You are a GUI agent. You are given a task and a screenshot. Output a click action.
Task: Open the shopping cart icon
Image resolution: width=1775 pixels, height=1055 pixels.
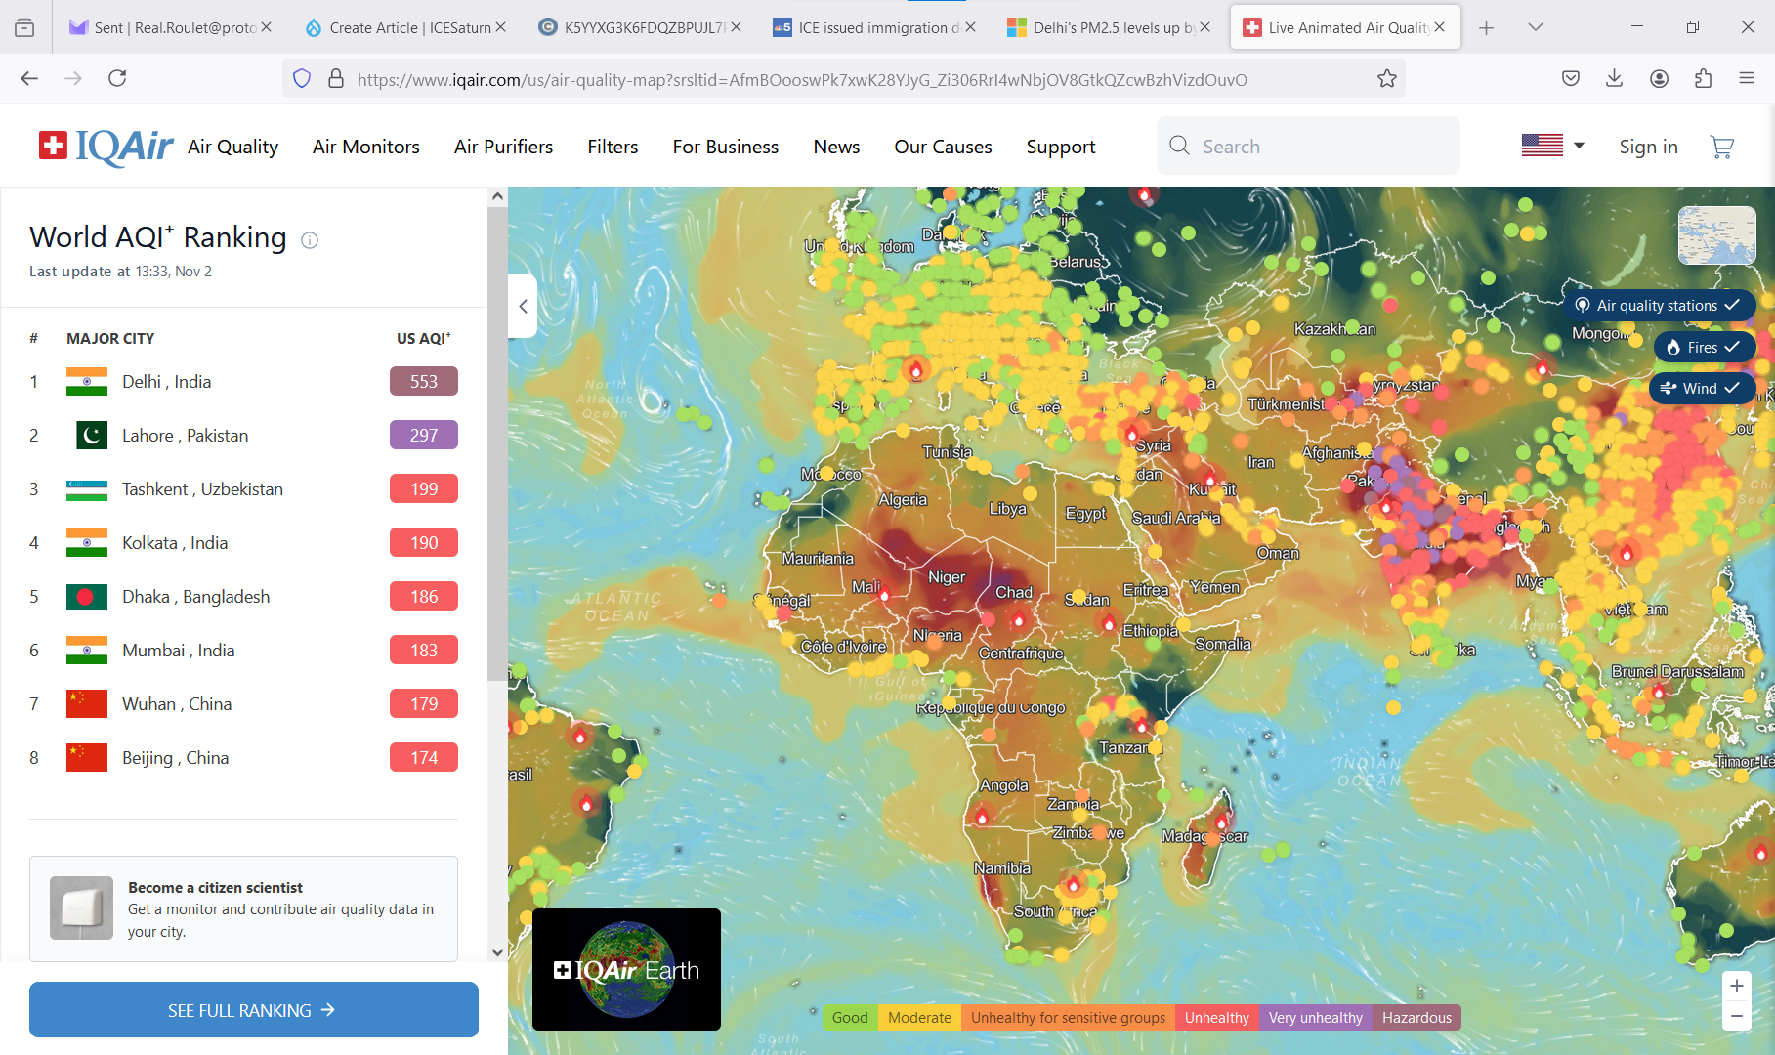pyautogui.click(x=1721, y=148)
